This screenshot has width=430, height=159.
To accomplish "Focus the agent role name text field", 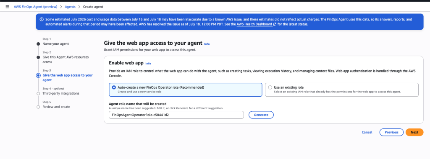I will pyautogui.click(x=176, y=115).
